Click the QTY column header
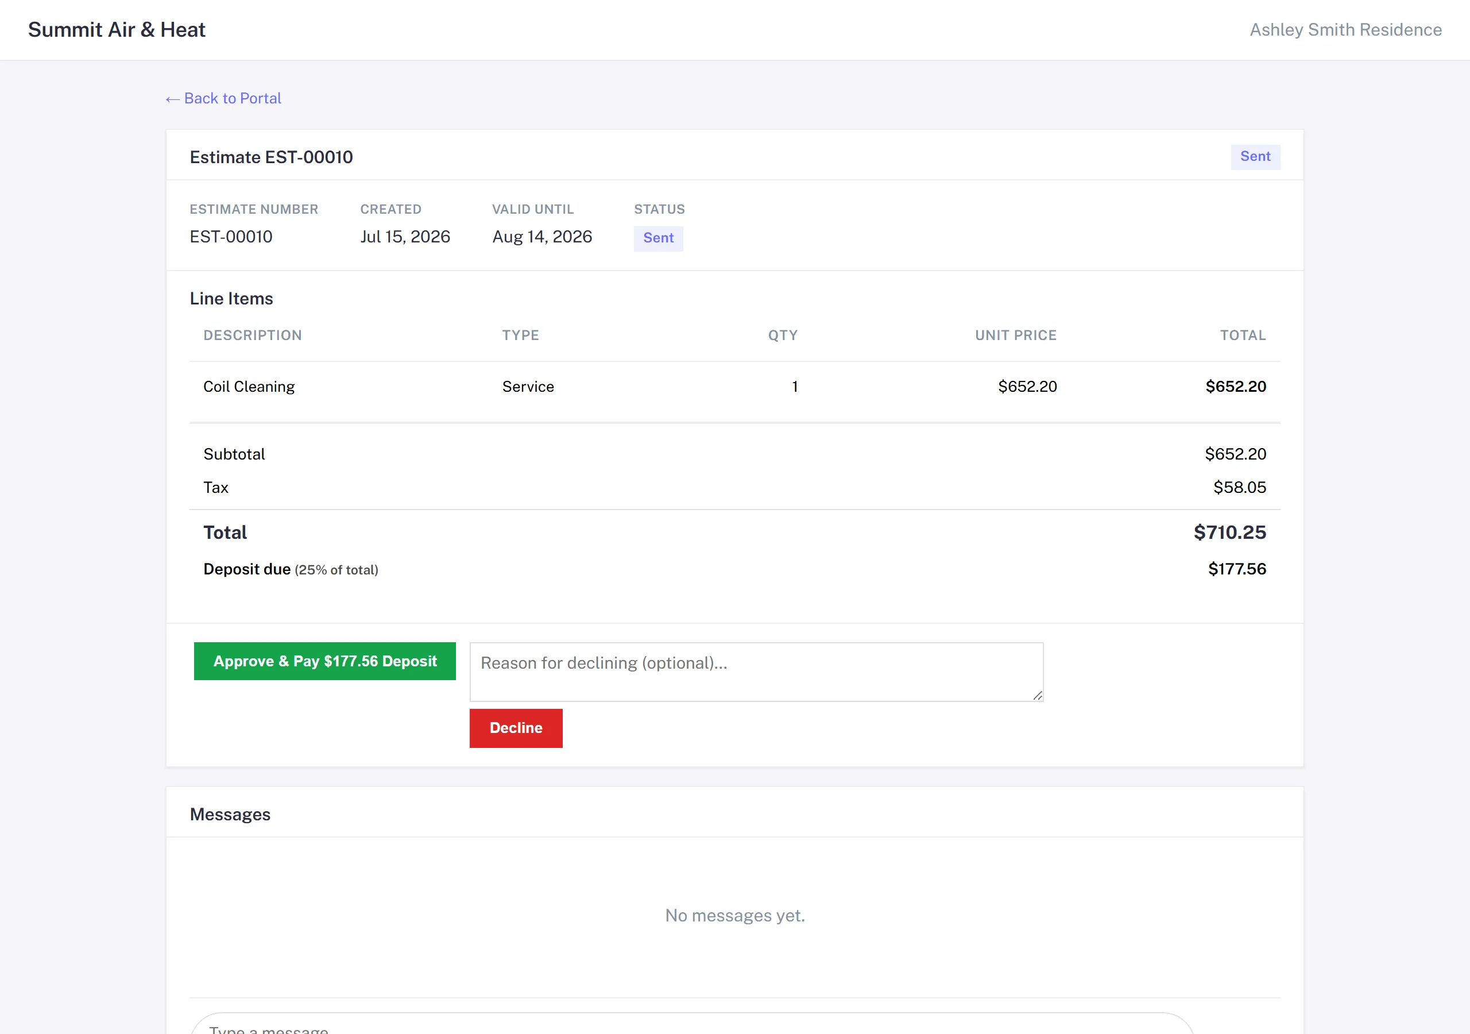The width and height of the screenshot is (1470, 1034). (x=783, y=335)
